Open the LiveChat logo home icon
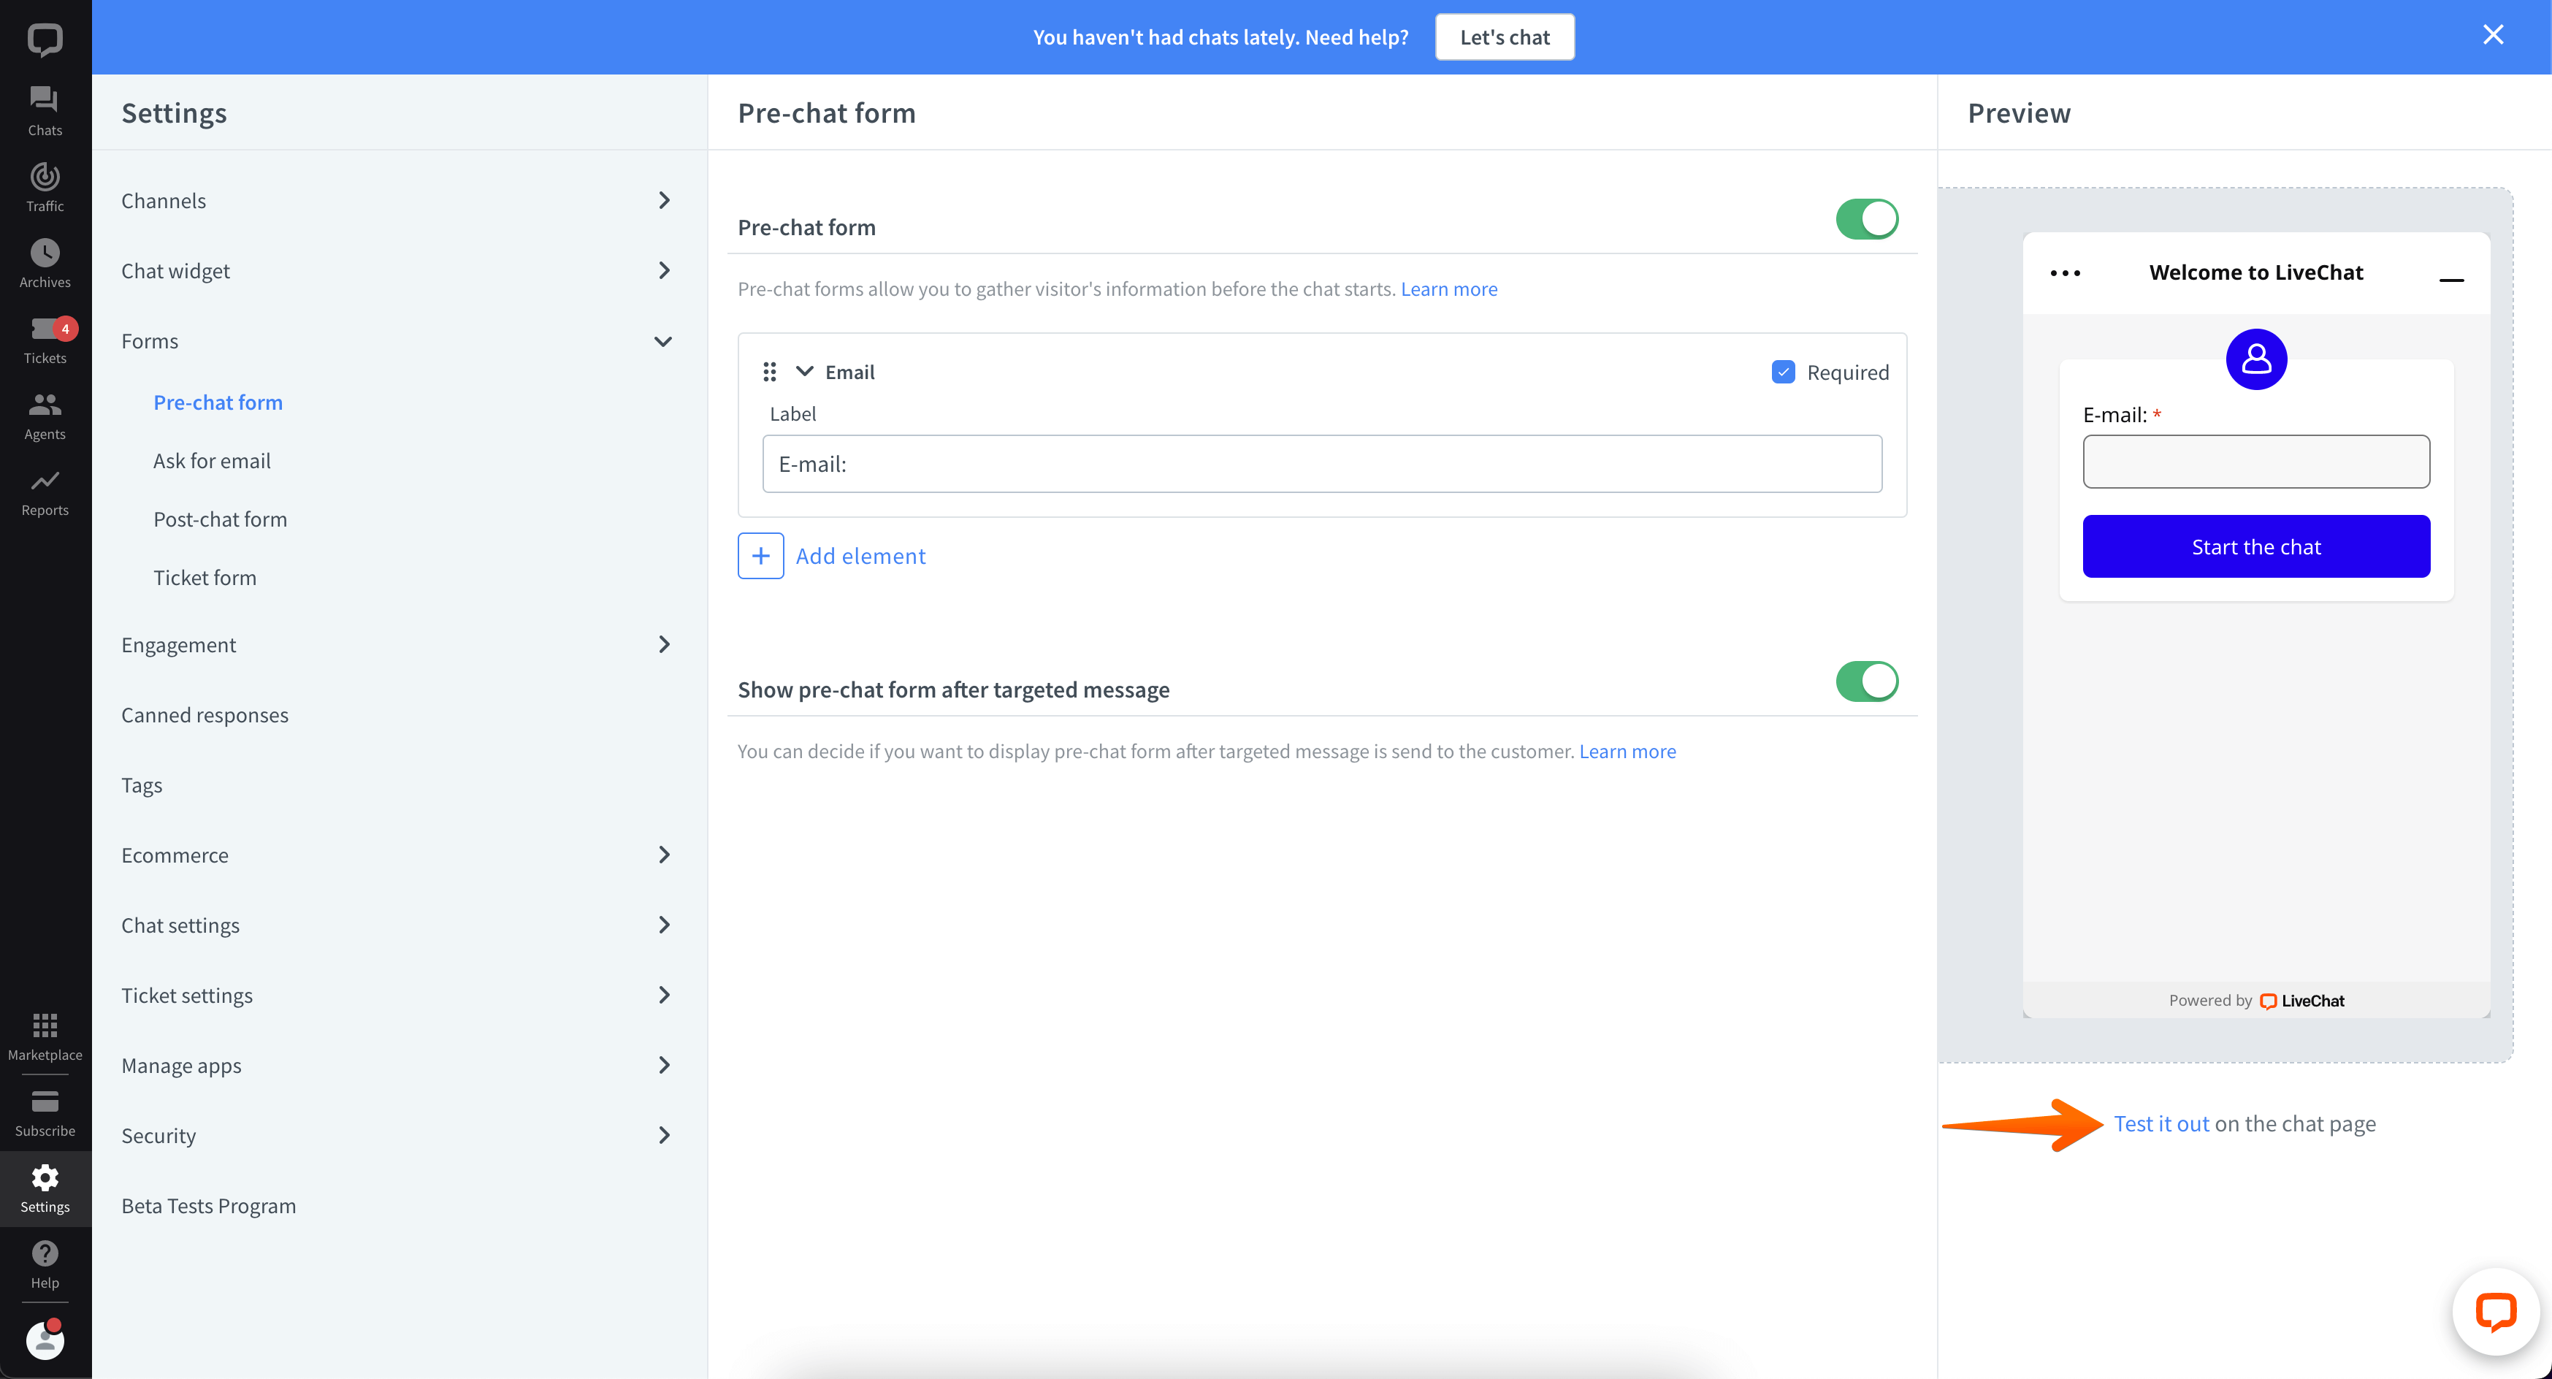This screenshot has height=1379, width=2552. (x=45, y=39)
